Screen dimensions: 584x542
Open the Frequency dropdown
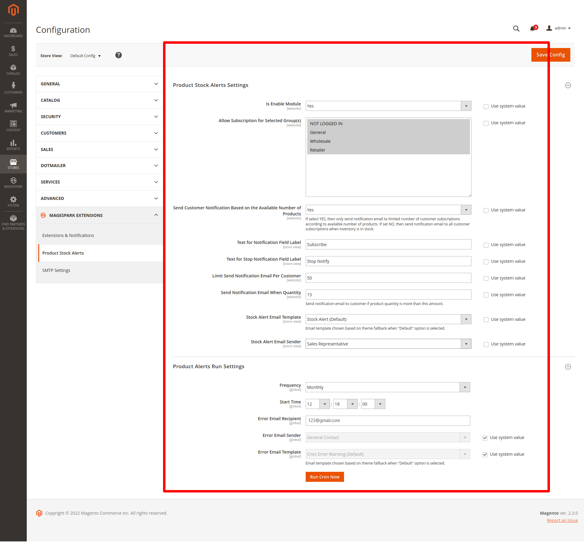388,387
